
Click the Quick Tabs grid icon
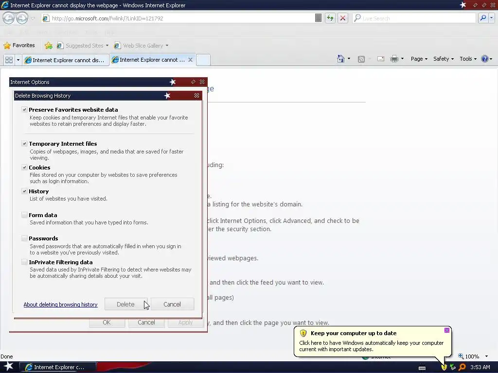[9, 60]
